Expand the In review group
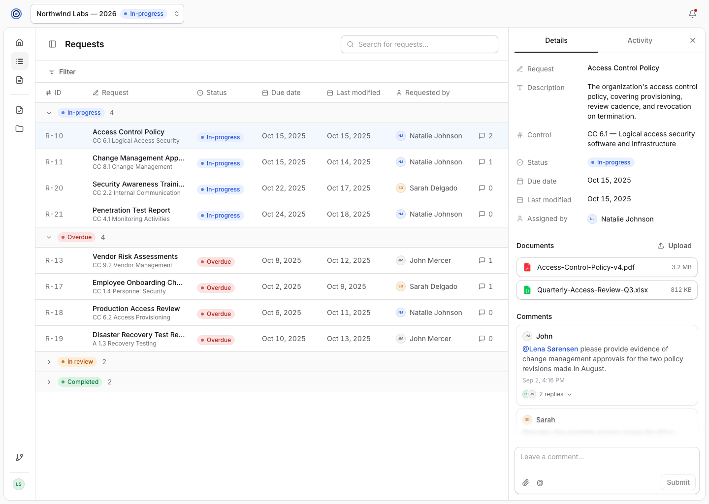Viewport: 709px width, 504px height. [49, 362]
